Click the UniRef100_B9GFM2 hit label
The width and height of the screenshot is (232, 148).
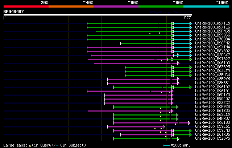click(x=212, y=43)
